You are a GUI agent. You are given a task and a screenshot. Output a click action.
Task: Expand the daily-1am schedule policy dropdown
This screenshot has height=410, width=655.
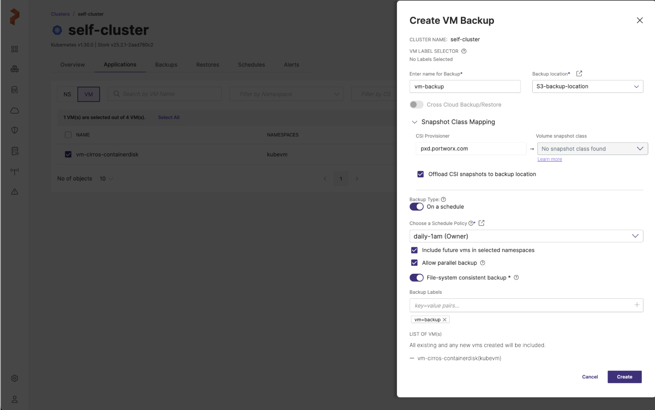526,236
